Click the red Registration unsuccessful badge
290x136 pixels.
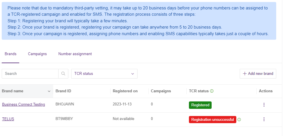pos(212,119)
